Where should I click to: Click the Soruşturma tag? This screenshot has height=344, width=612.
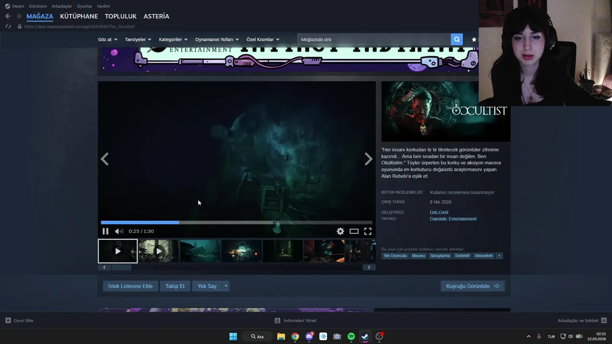[440, 256]
